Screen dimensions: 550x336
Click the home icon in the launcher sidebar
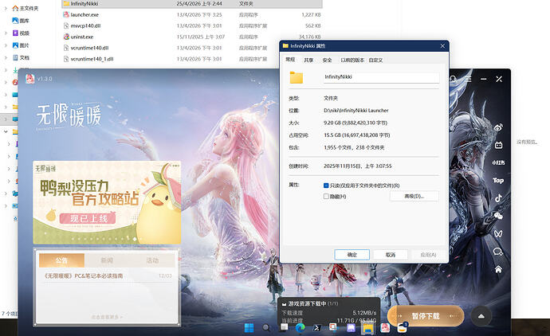click(x=498, y=269)
